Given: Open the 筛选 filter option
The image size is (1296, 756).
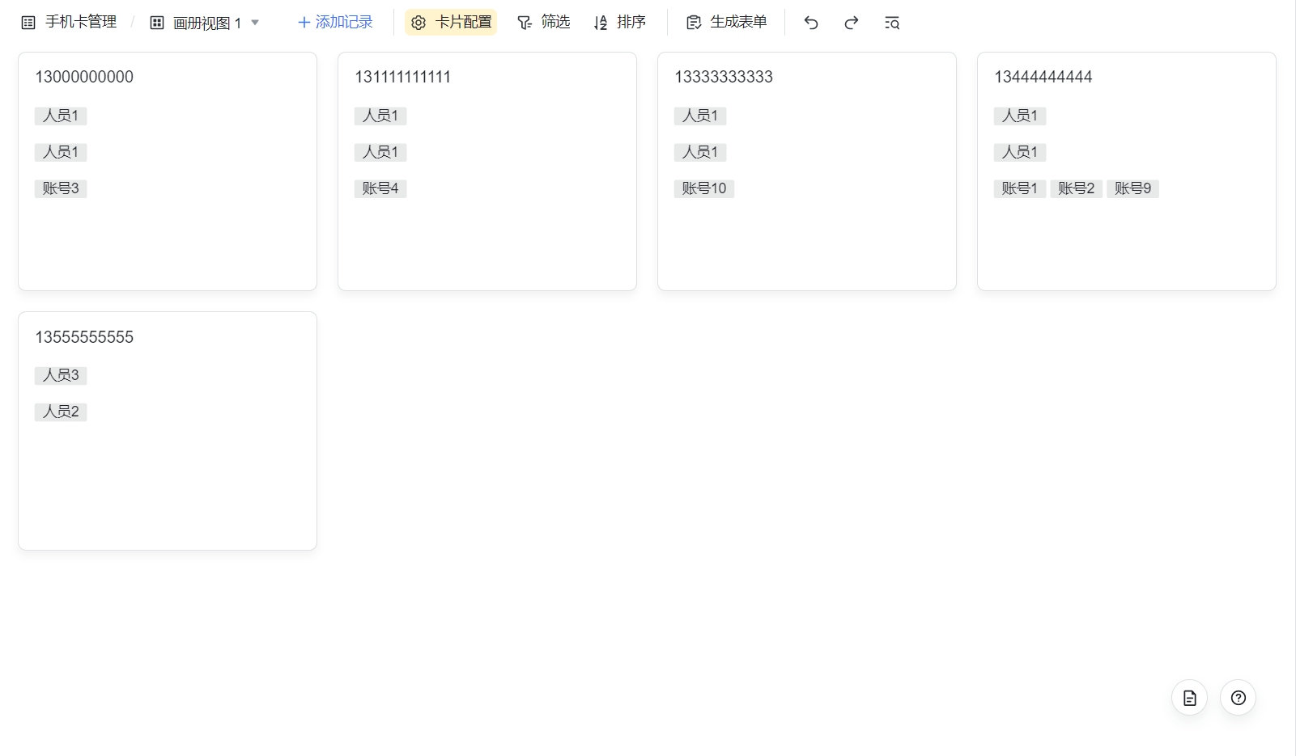Looking at the screenshot, I should pos(544,23).
